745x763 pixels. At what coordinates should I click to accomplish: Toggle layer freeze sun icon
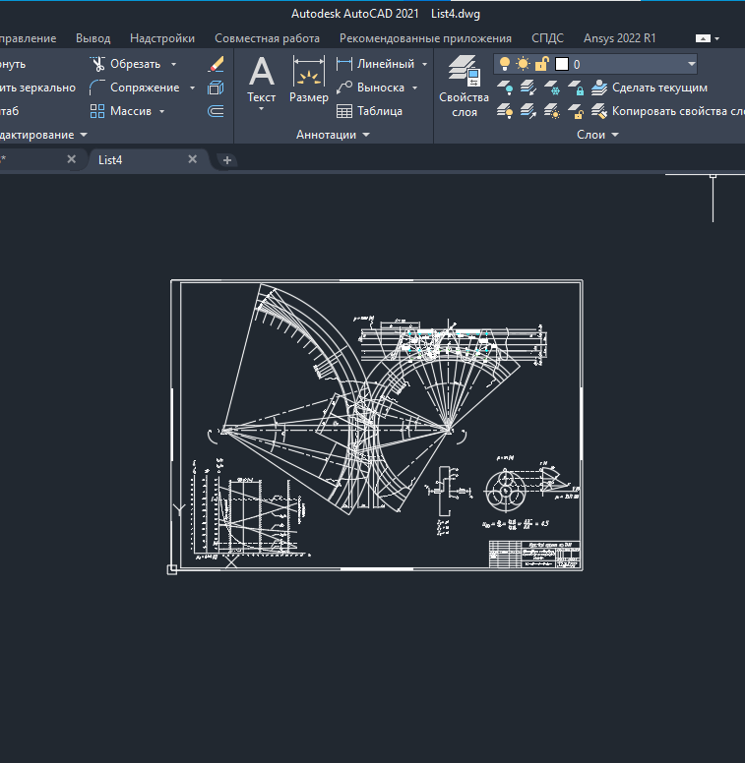click(523, 64)
